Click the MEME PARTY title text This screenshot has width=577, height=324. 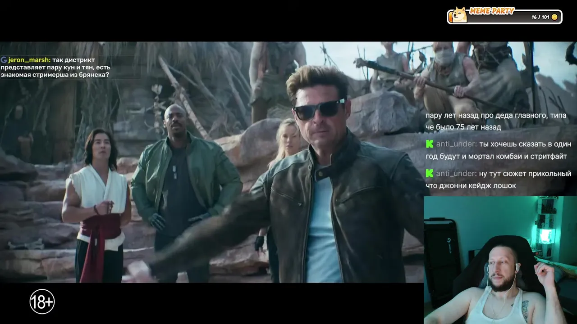[x=492, y=11]
